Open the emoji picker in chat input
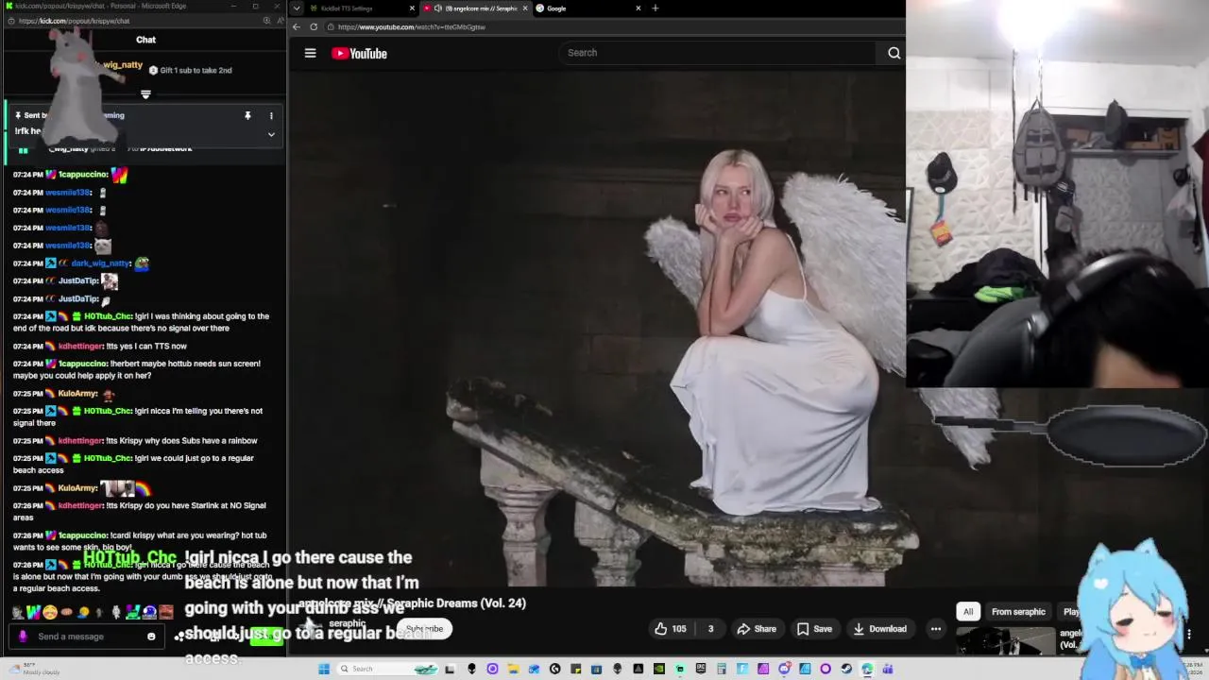1209x680 pixels. 151,637
